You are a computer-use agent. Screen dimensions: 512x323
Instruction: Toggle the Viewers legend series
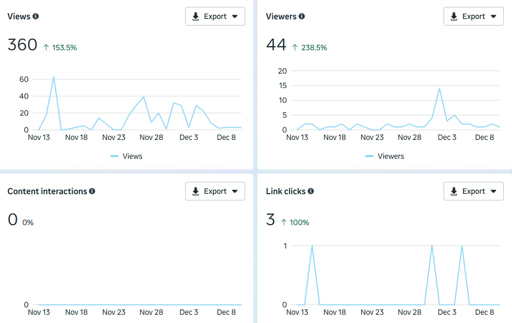(x=385, y=156)
